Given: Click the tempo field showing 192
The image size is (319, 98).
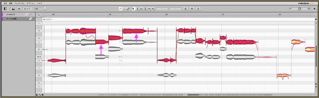Looking at the screenshot, I should 39,9.
